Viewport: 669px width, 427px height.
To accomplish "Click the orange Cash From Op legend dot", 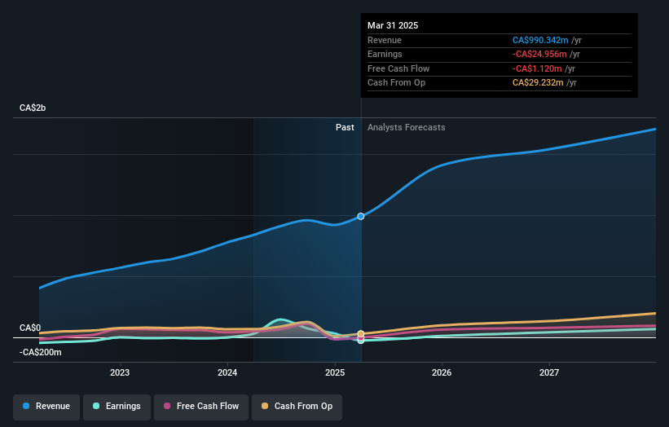I will coord(265,406).
